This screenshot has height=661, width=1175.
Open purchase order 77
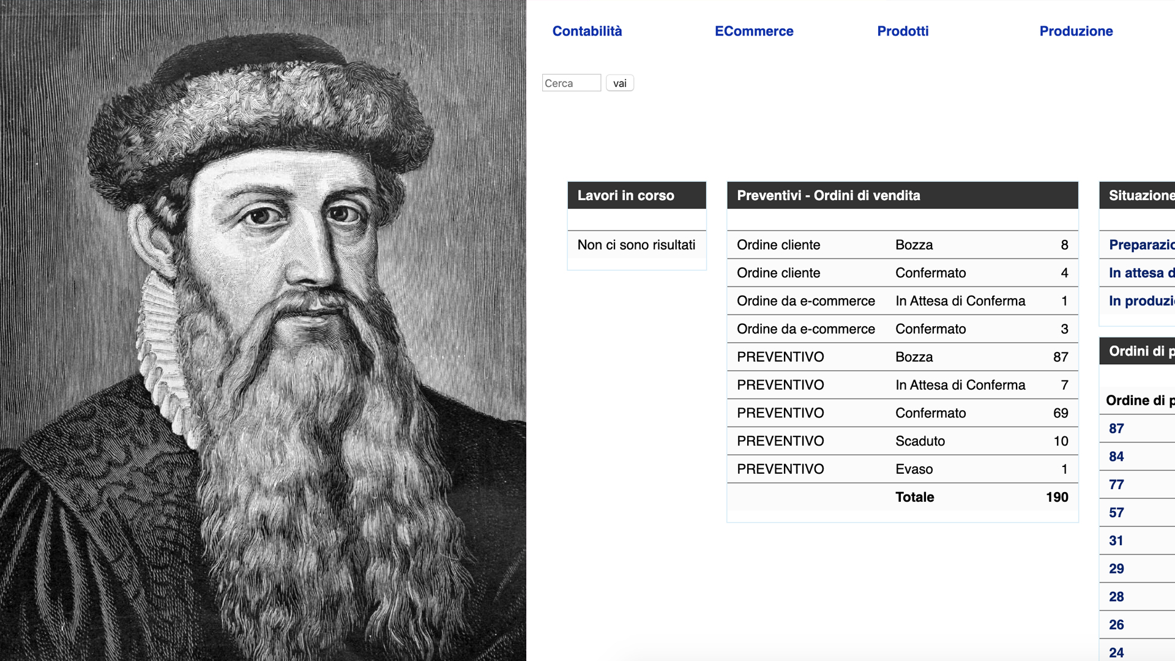coord(1116,485)
